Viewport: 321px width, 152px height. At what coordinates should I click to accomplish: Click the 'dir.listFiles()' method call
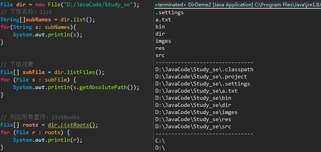[x=77, y=72]
